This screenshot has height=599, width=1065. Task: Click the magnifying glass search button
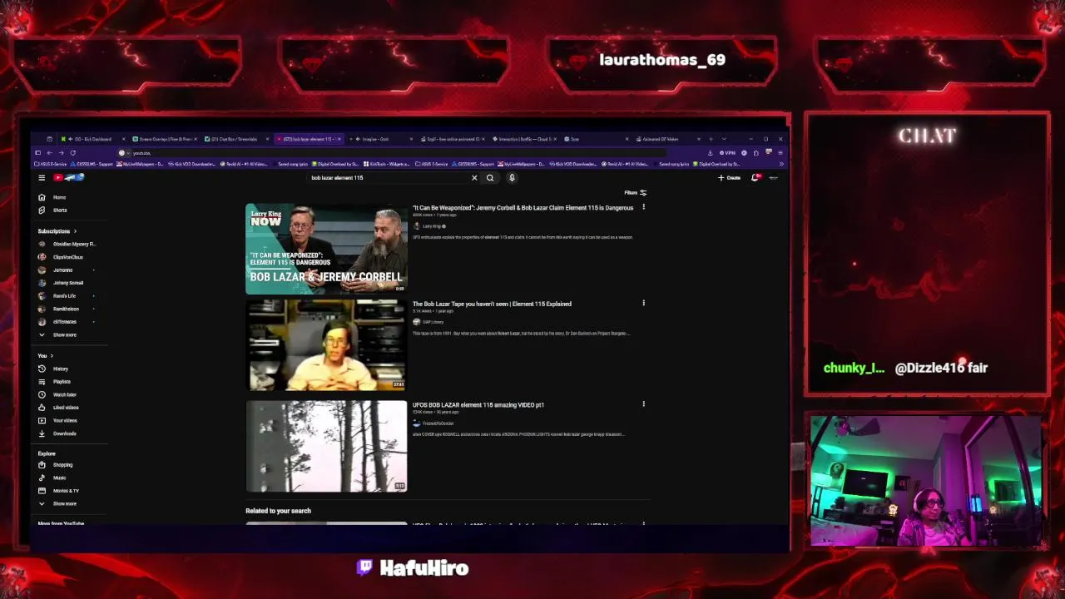click(x=490, y=177)
